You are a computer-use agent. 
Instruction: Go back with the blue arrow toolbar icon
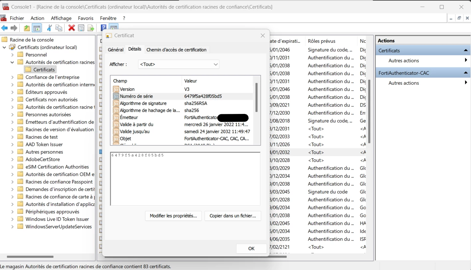tap(4, 28)
